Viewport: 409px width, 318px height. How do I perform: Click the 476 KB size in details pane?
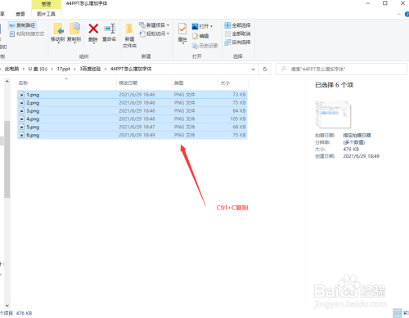click(x=351, y=150)
